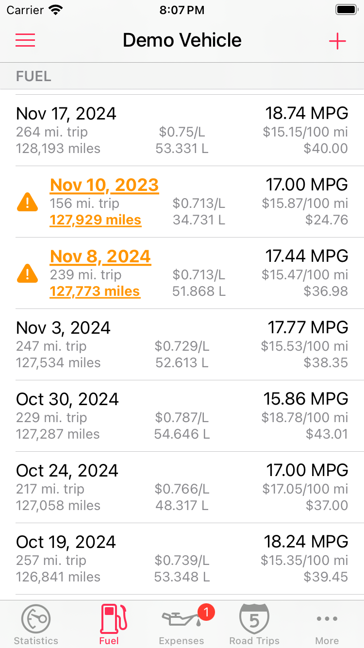
Task: Open the Expenses oil can icon
Action: point(182,619)
